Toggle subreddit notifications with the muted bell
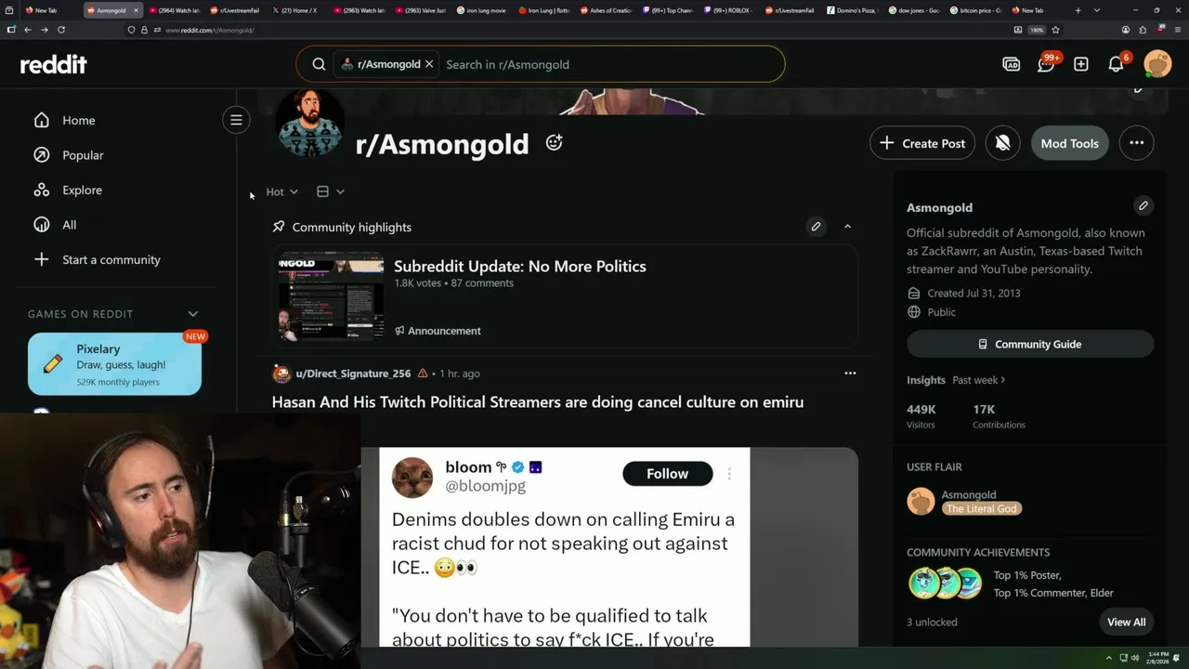The width and height of the screenshot is (1189, 669). (x=1003, y=143)
